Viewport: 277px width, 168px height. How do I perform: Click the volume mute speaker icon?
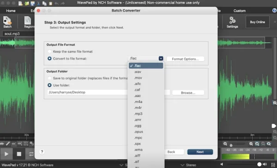click(222, 164)
